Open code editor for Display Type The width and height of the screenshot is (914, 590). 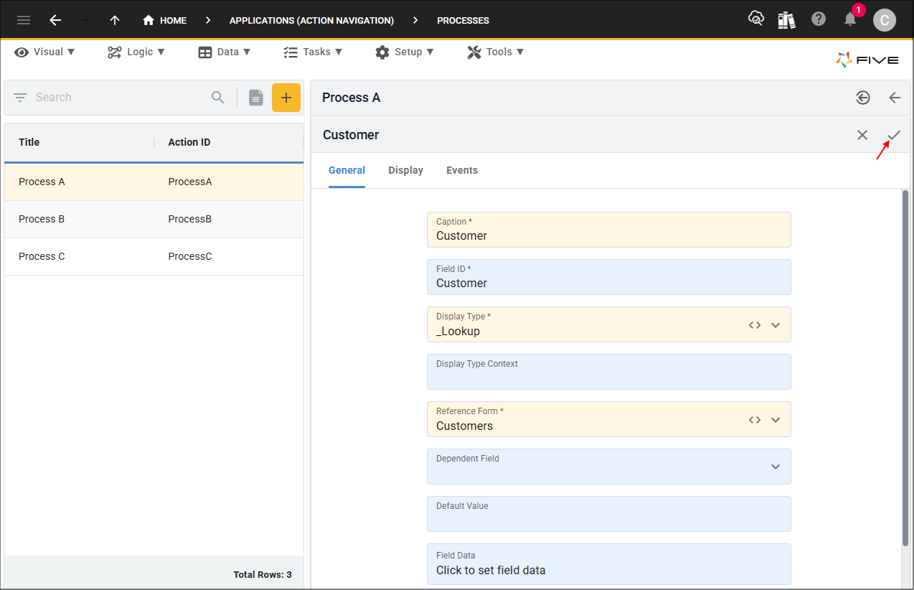tap(755, 324)
